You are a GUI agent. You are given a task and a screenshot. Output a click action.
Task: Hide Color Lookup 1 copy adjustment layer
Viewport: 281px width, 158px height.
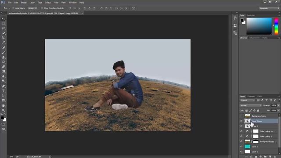(x=241, y=131)
